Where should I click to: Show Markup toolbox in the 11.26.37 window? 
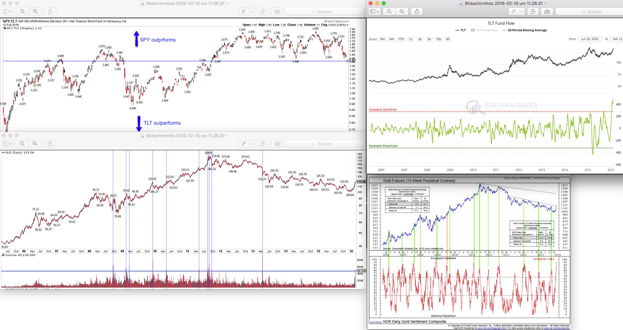[277, 11]
